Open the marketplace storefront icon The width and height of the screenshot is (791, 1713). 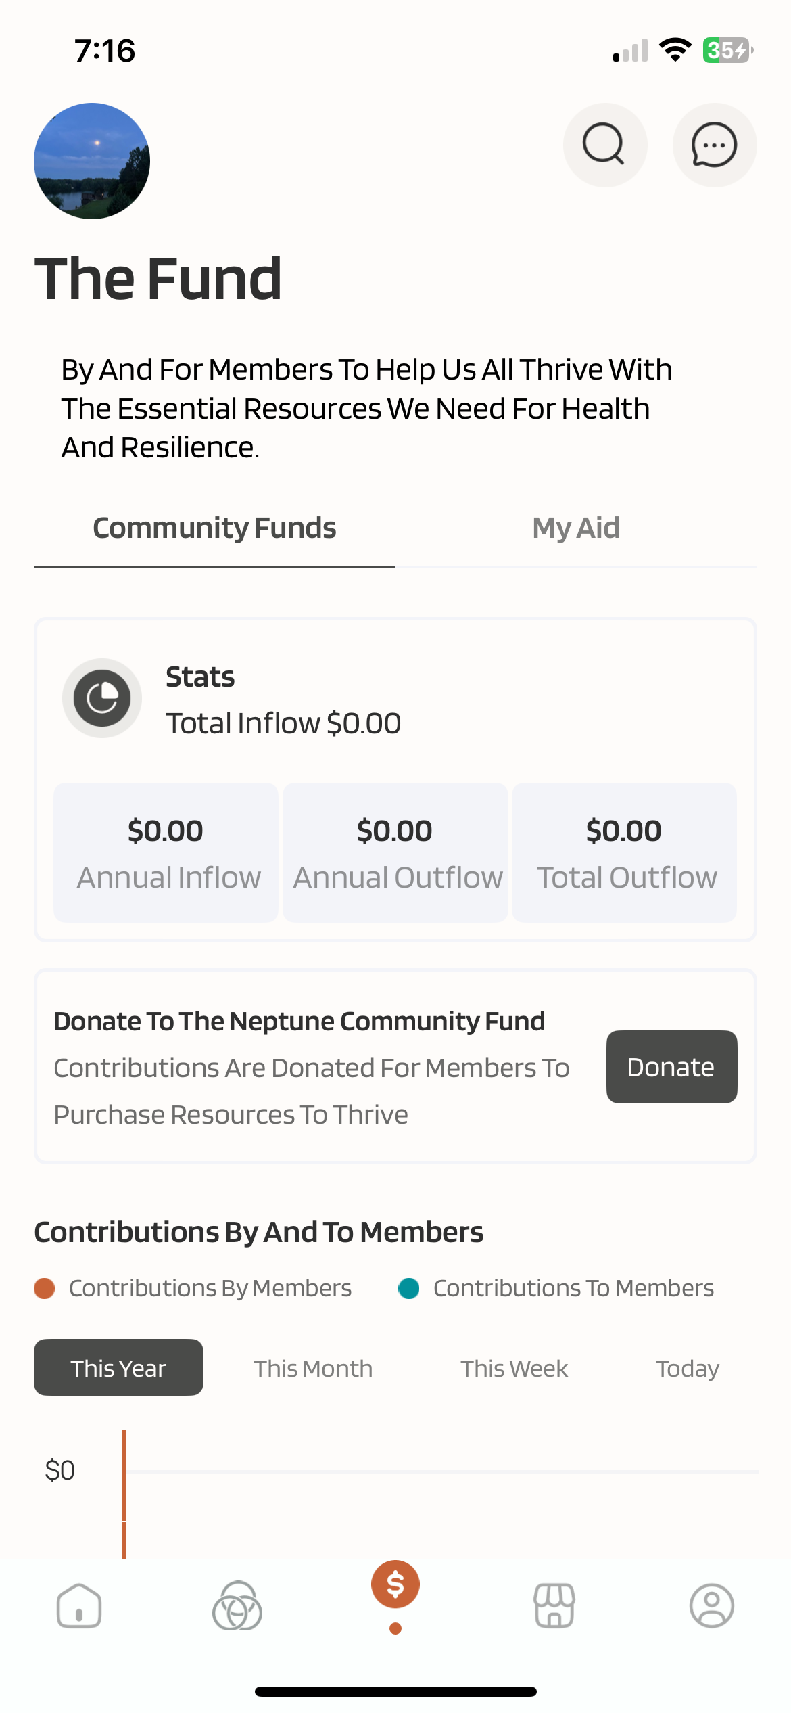coord(554,1606)
